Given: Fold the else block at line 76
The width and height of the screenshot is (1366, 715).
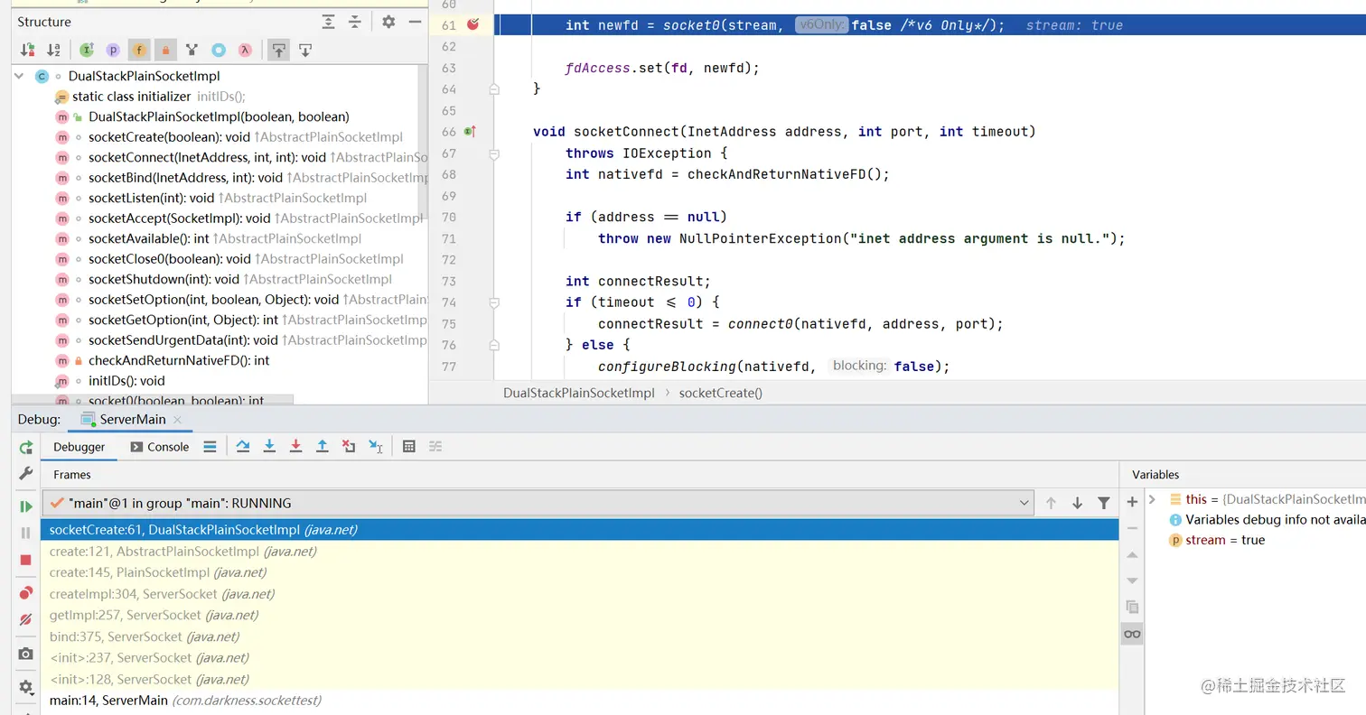Looking at the screenshot, I should pos(494,347).
